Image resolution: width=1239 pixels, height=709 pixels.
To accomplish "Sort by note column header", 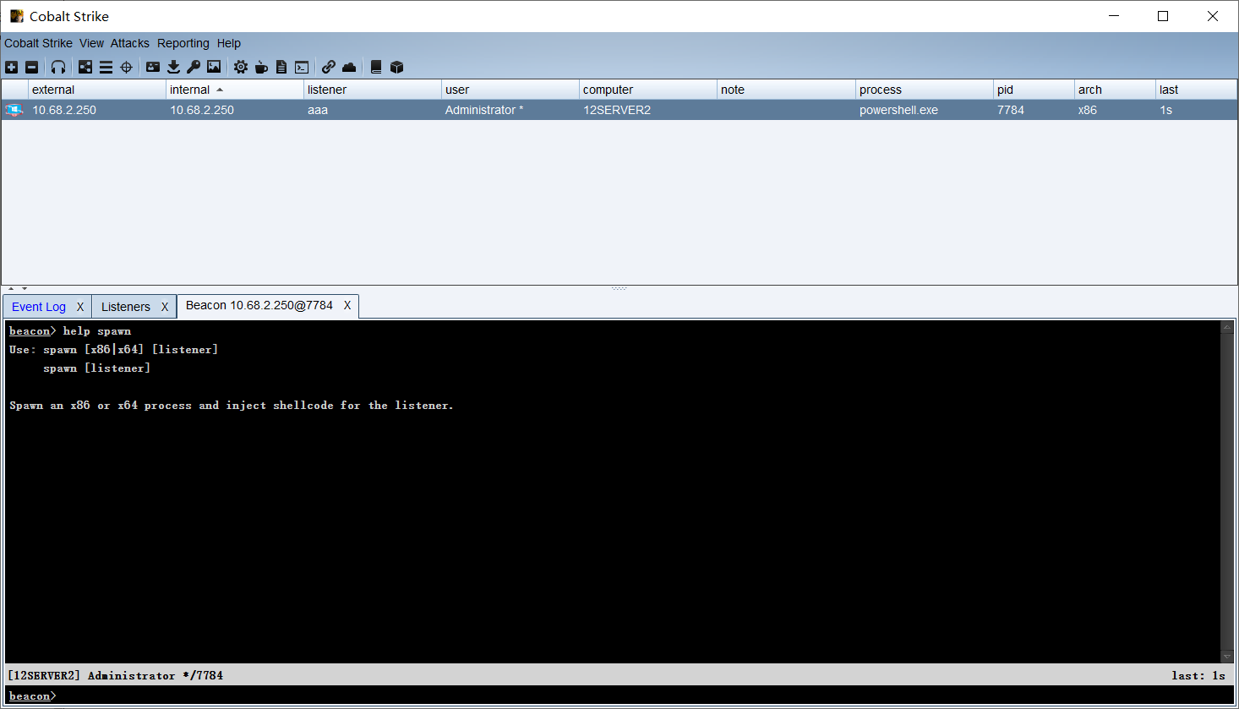I will [x=786, y=90].
